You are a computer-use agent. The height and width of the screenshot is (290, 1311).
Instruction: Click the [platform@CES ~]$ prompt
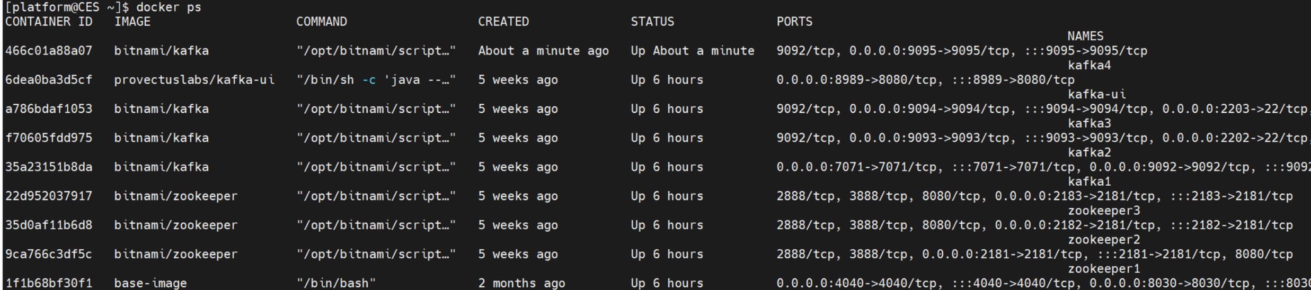67,7
